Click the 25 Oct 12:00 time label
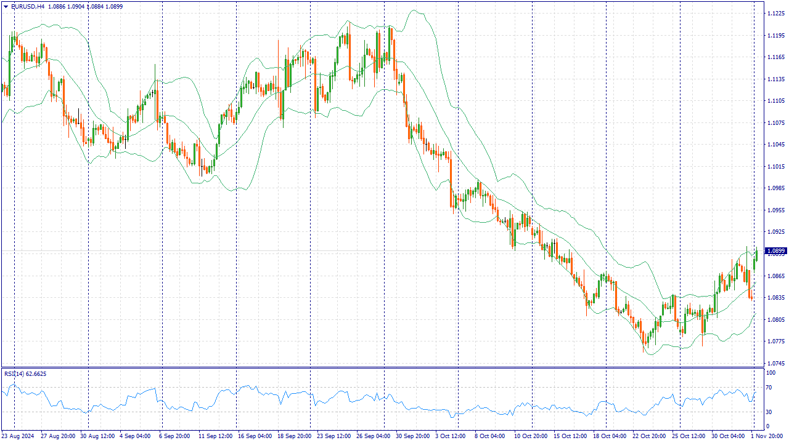 point(687,436)
